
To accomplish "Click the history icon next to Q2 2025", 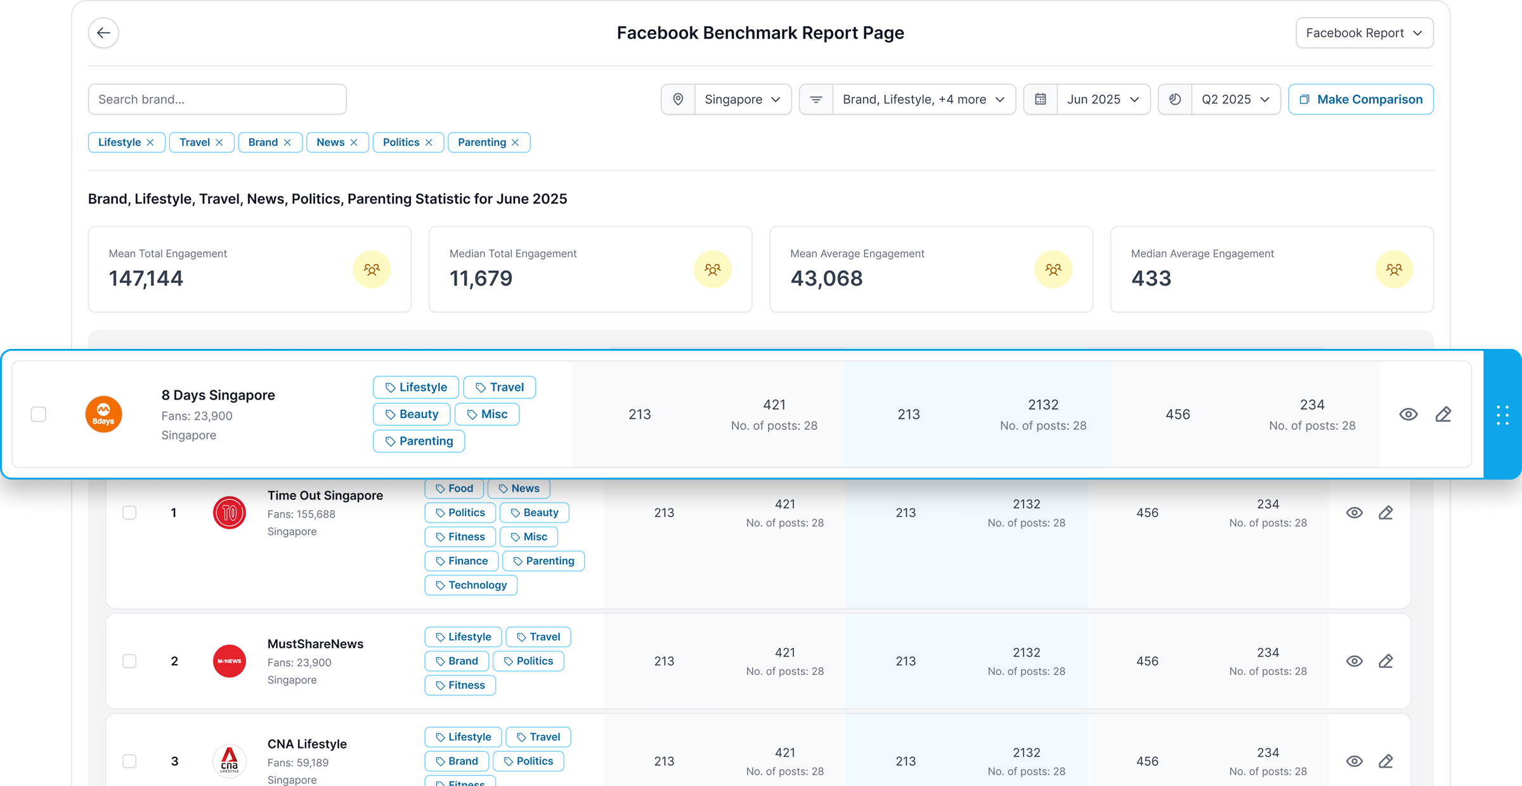I will (1174, 99).
